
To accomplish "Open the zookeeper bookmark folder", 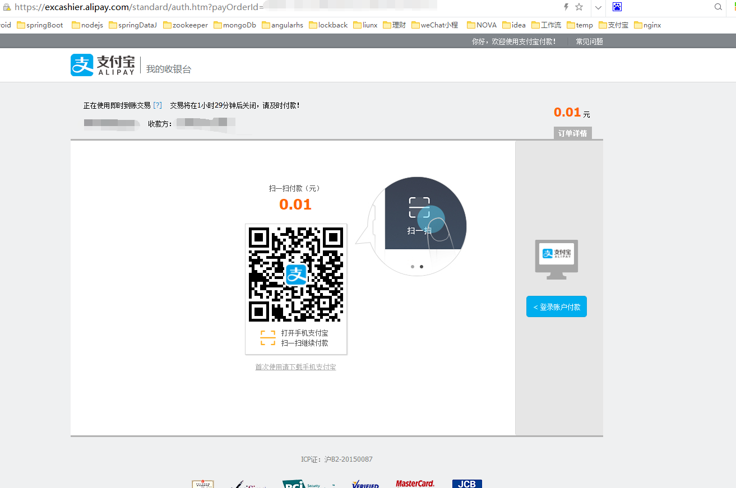I will coord(186,25).
